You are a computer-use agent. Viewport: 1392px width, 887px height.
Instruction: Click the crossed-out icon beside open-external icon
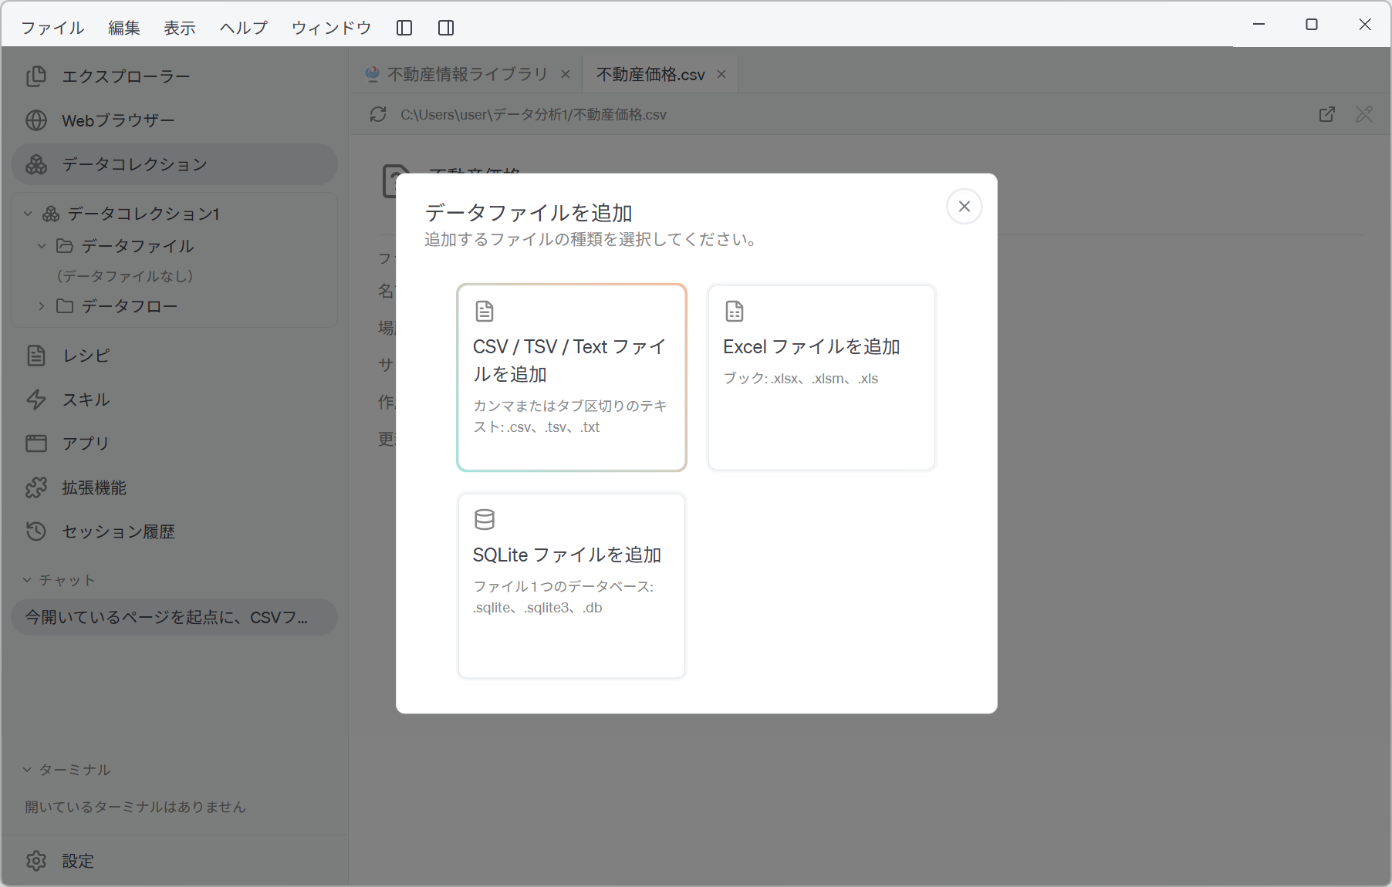coord(1364,114)
